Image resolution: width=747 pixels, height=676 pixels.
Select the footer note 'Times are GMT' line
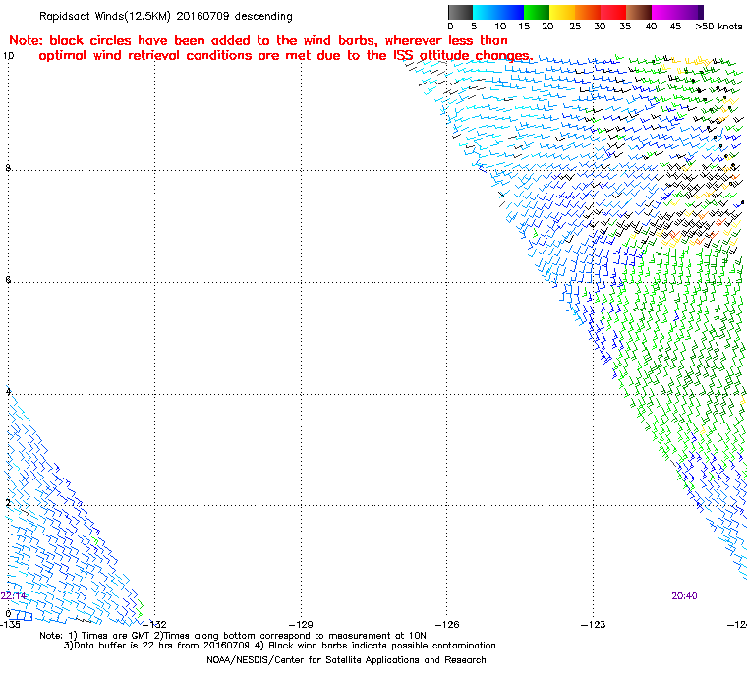[233, 636]
